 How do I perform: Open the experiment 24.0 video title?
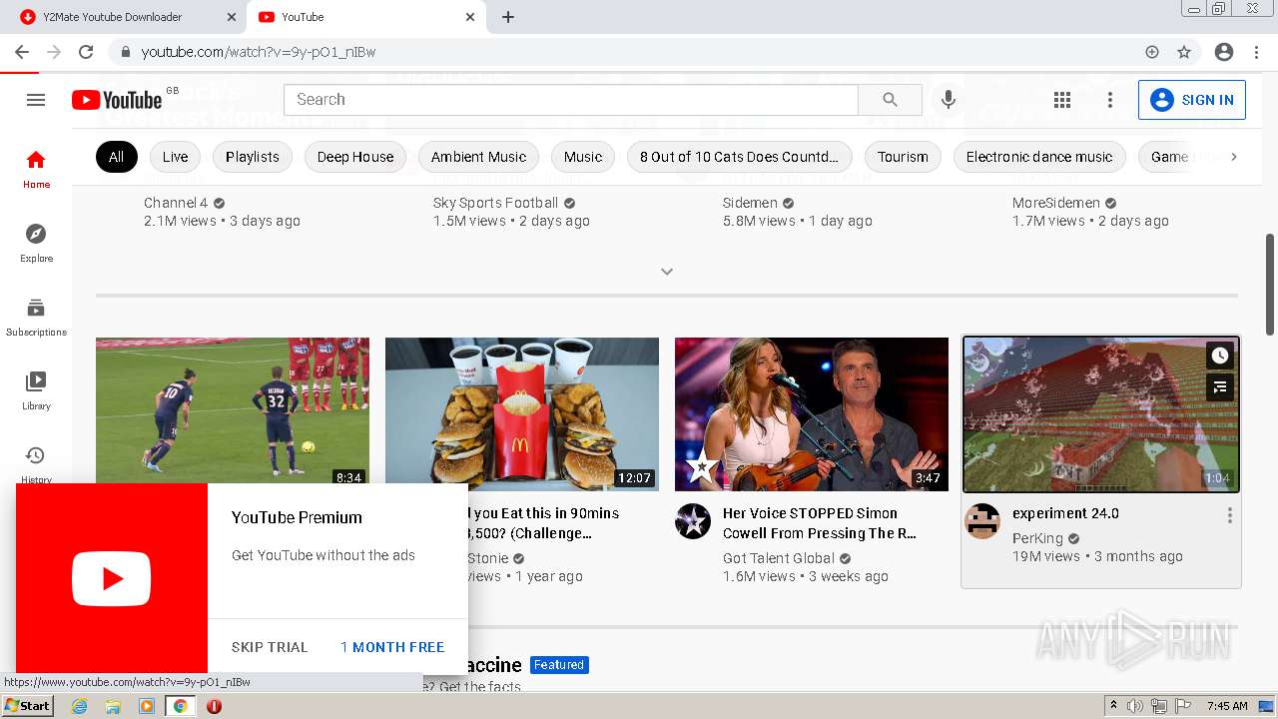tap(1065, 513)
